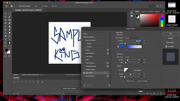Select the Clone Stamp tool

(10, 26)
